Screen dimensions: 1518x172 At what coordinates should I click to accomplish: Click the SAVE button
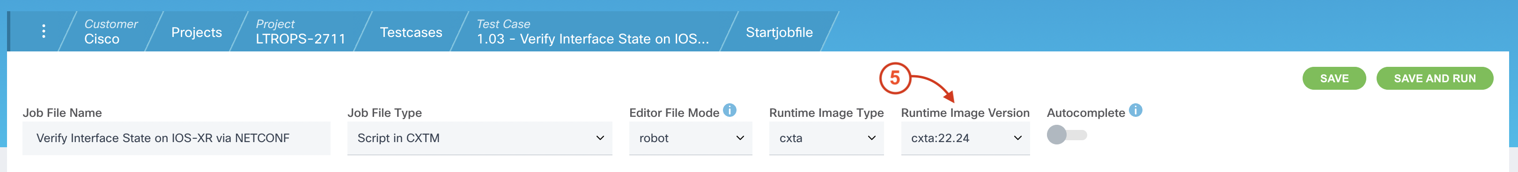point(1334,79)
